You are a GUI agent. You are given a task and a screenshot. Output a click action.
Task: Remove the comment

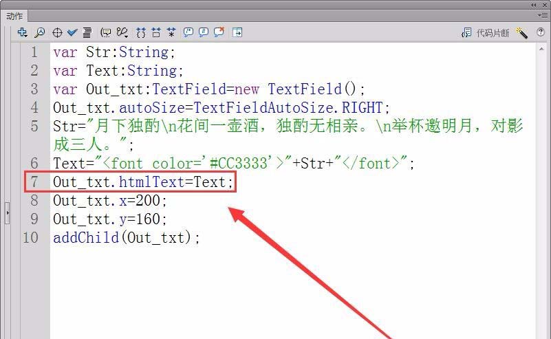[219, 33]
